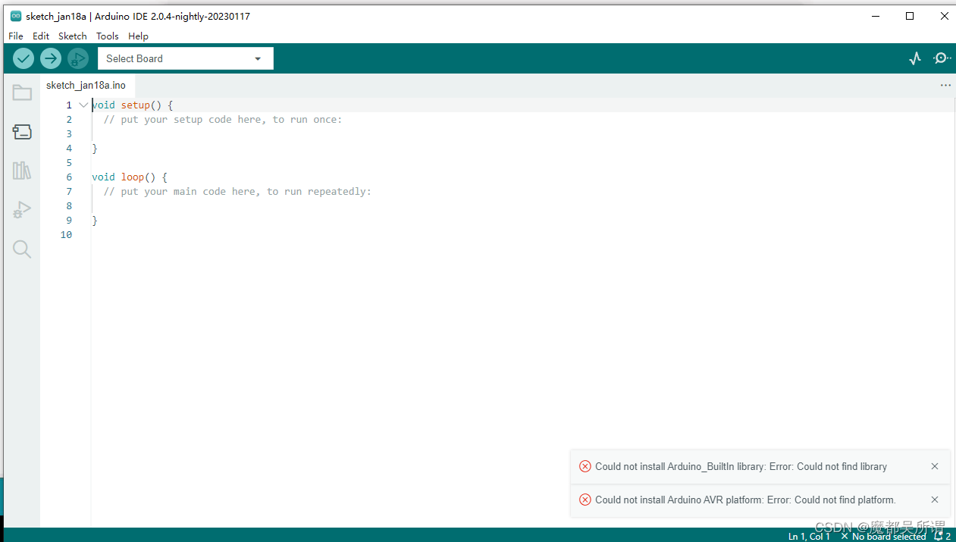This screenshot has width=956, height=542.
Task: Open the Boards Manager from sidebar
Action: (x=21, y=131)
